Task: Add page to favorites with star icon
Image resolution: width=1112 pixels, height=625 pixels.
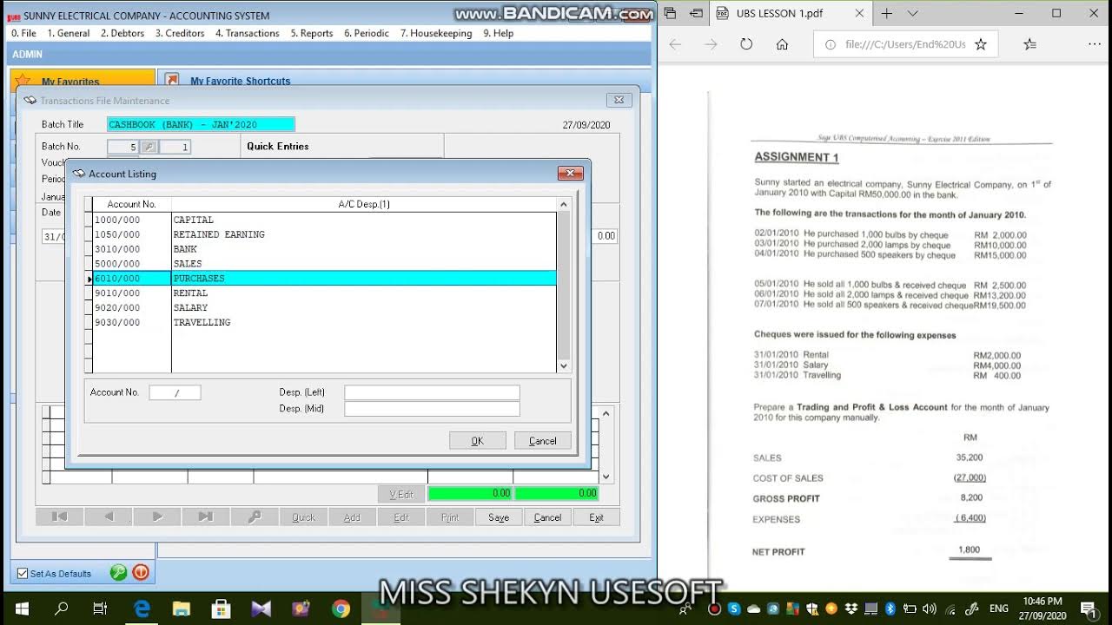Action: (x=981, y=44)
